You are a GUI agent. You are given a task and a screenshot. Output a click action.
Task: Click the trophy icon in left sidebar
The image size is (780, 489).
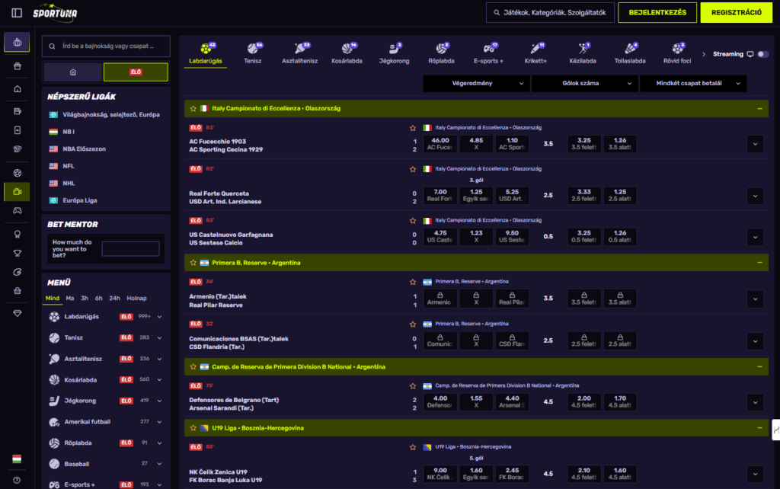[x=17, y=253]
